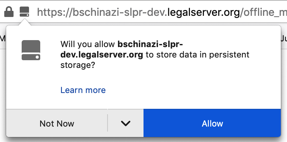Allow persistent storage for this site
The image size is (287, 142).
[212, 123]
